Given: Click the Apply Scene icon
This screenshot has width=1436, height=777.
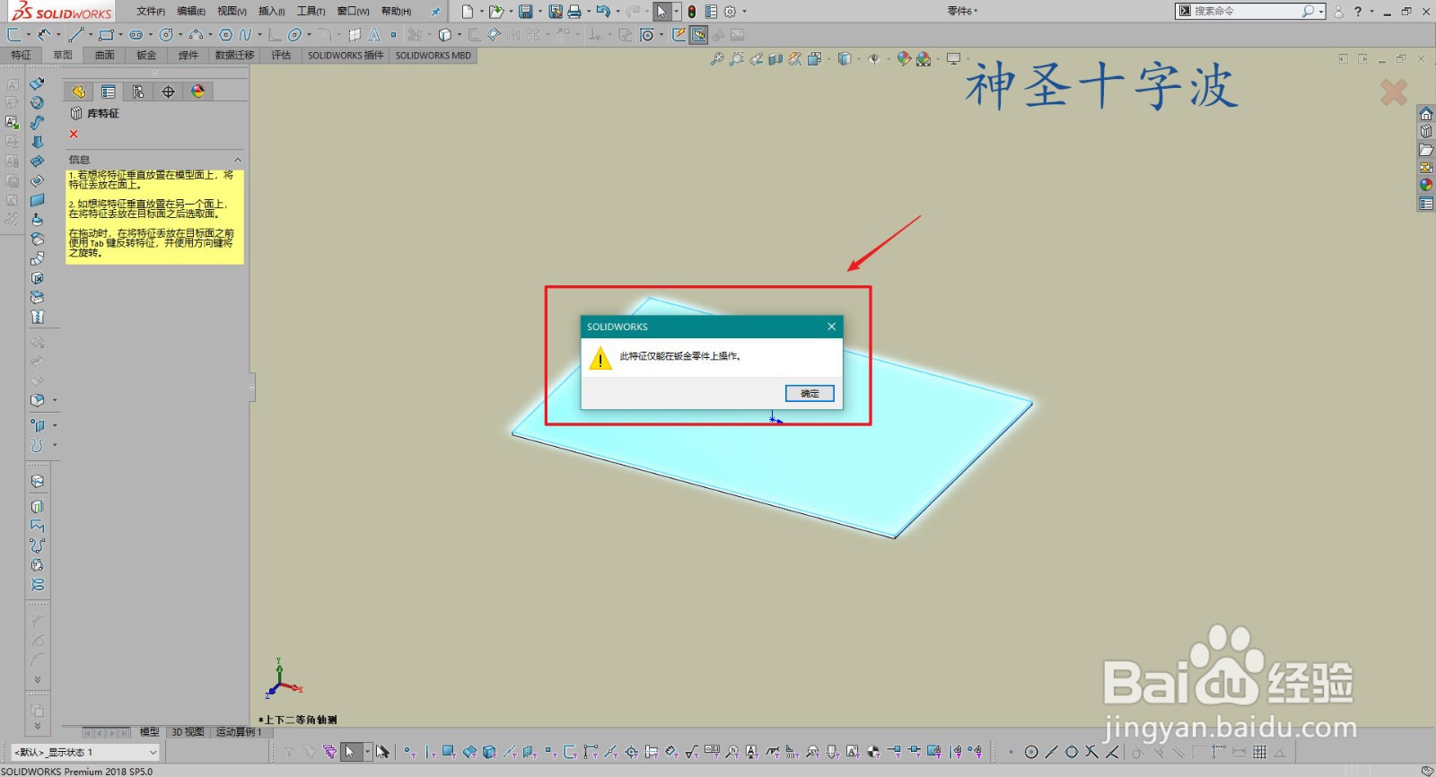Looking at the screenshot, I should tap(924, 59).
